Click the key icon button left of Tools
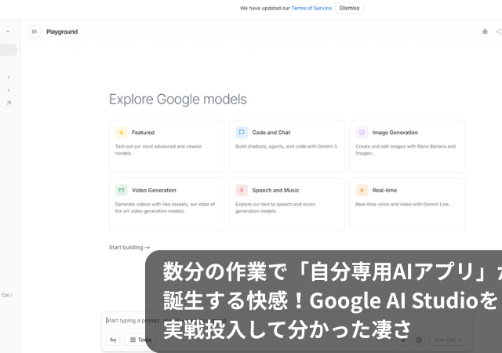 [113, 340]
